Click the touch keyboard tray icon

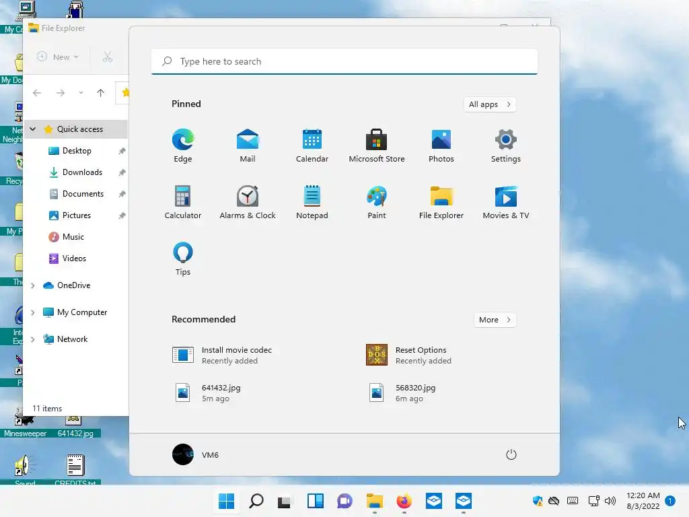[x=573, y=501]
